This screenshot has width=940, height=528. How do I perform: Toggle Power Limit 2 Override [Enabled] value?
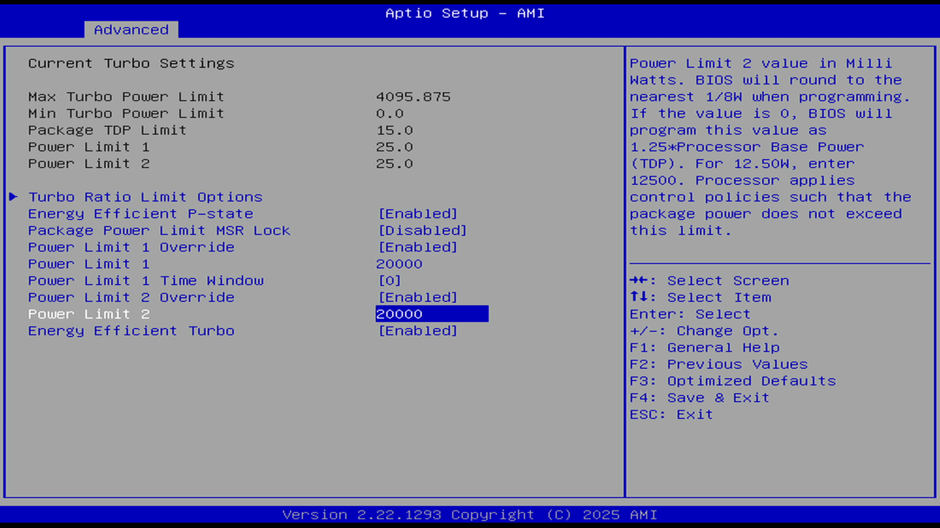point(418,298)
